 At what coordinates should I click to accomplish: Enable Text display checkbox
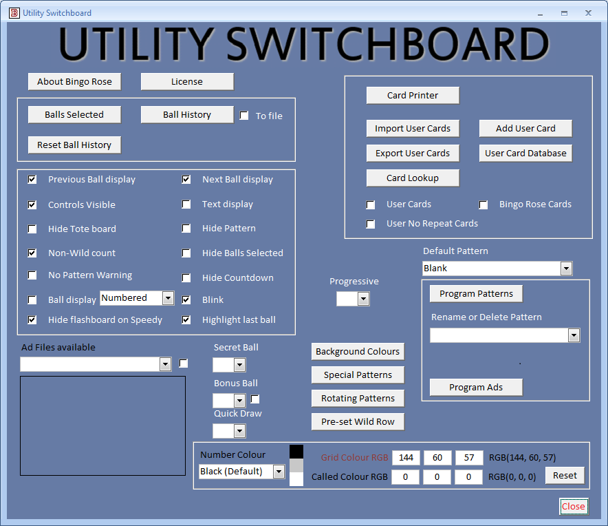(186, 204)
